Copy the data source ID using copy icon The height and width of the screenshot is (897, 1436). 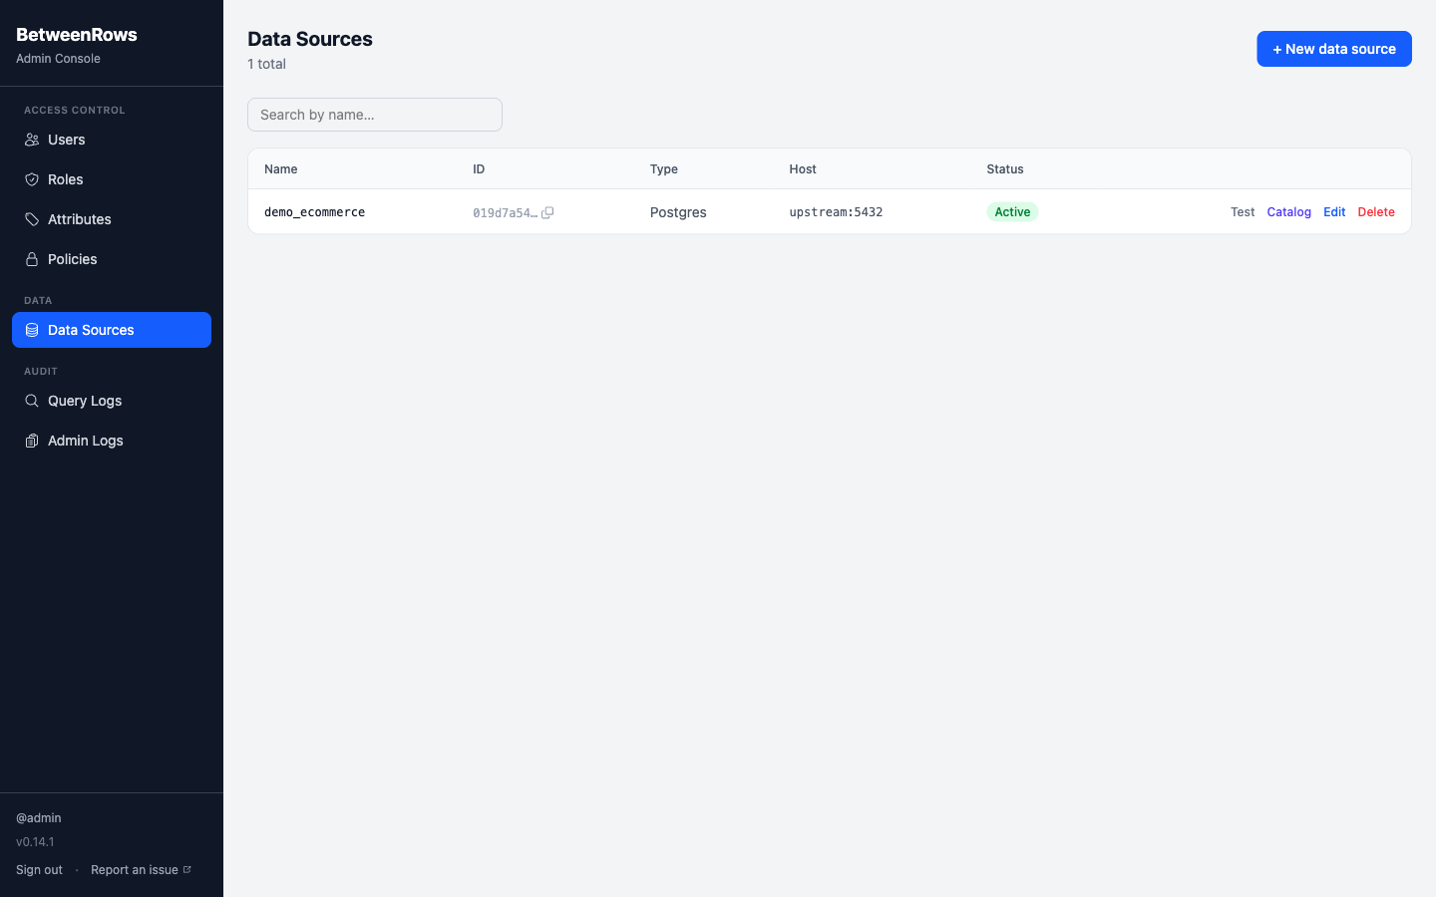pyautogui.click(x=547, y=212)
